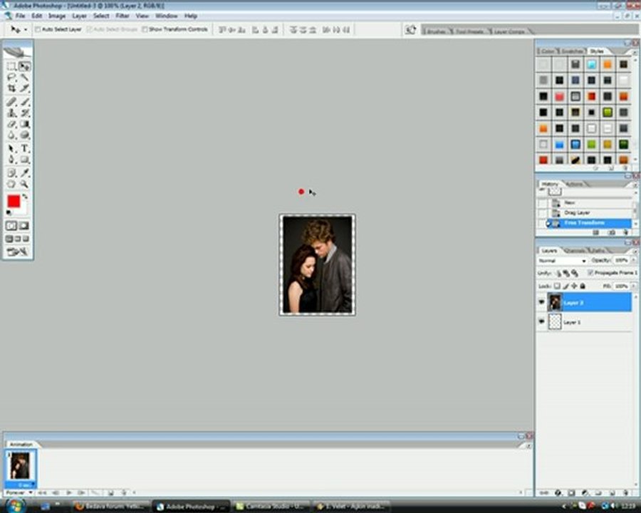
Task: Select the Zoom tool
Action: [x=24, y=184]
